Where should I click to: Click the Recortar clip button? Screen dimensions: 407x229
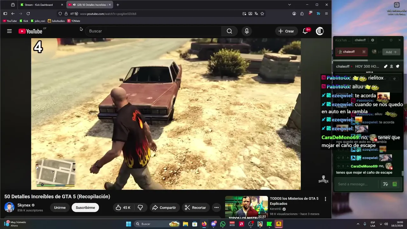click(196, 208)
